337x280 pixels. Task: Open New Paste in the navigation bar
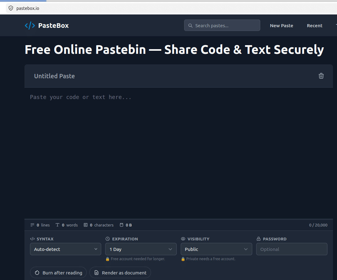click(281, 26)
